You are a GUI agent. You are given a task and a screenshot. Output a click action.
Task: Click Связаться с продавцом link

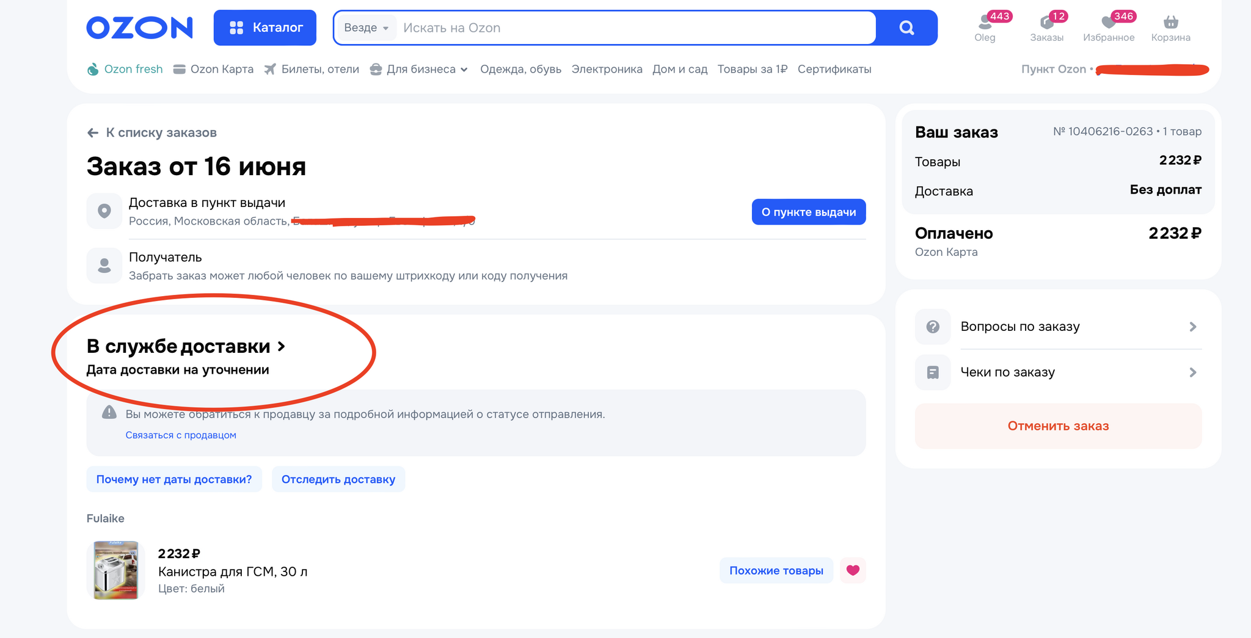tap(181, 435)
